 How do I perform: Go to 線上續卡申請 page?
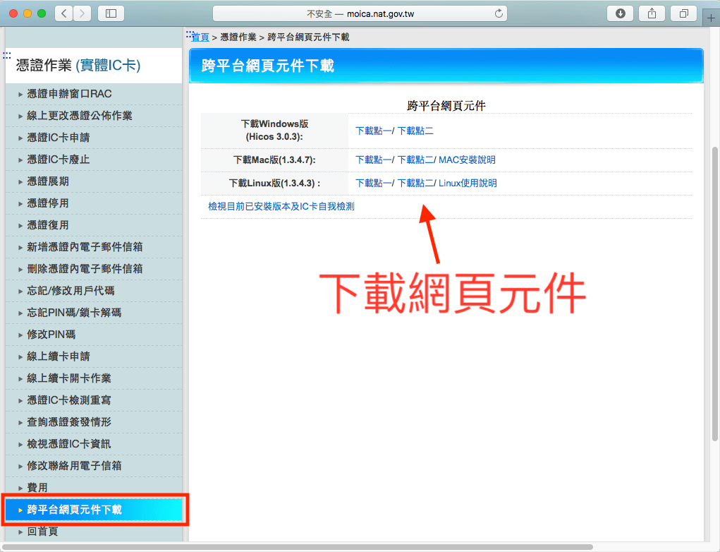tap(58, 356)
